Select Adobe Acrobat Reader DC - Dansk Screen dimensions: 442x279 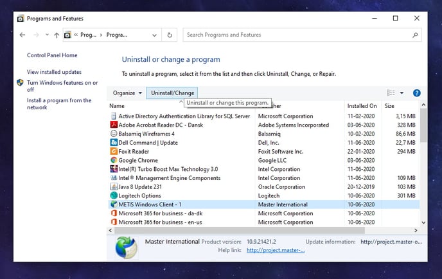click(161, 125)
